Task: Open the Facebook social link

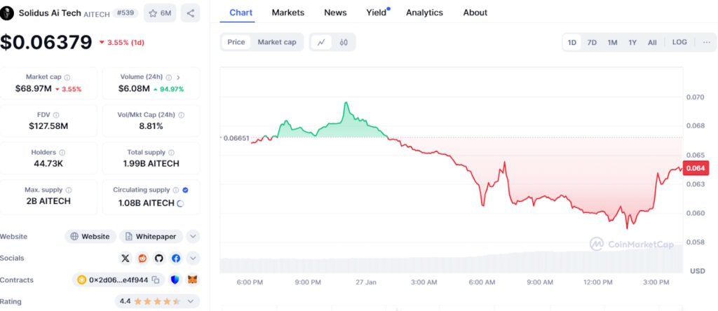Action: click(175, 258)
